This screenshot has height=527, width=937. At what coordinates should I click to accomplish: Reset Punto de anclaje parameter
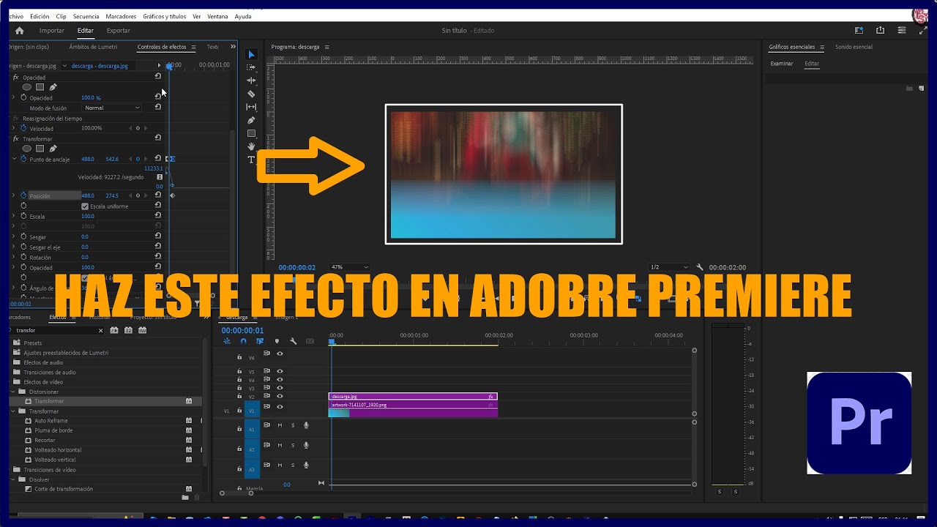pyautogui.click(x=158, y=158)
